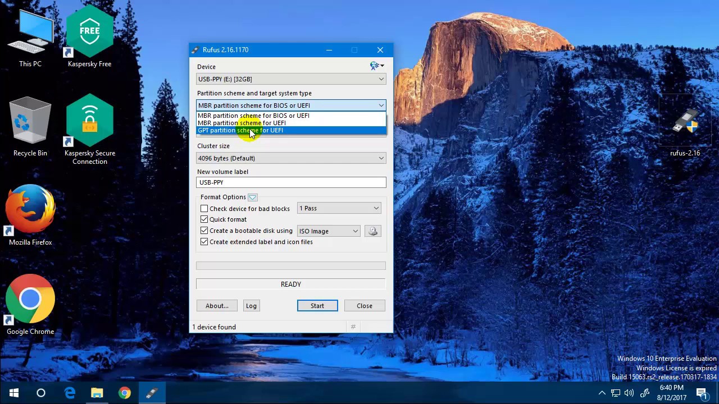719x404 pixels.
Task: Open the Log button
Action: tap(251, 306)
